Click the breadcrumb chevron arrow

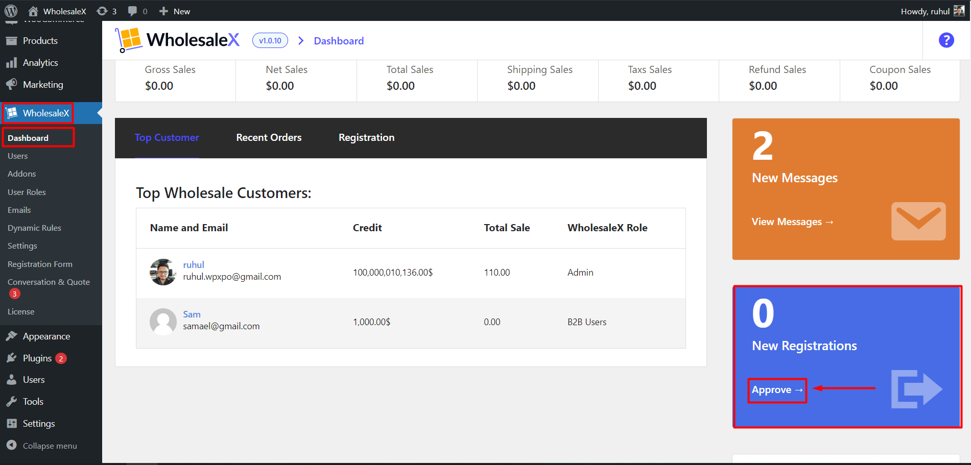tap(301, 40)
